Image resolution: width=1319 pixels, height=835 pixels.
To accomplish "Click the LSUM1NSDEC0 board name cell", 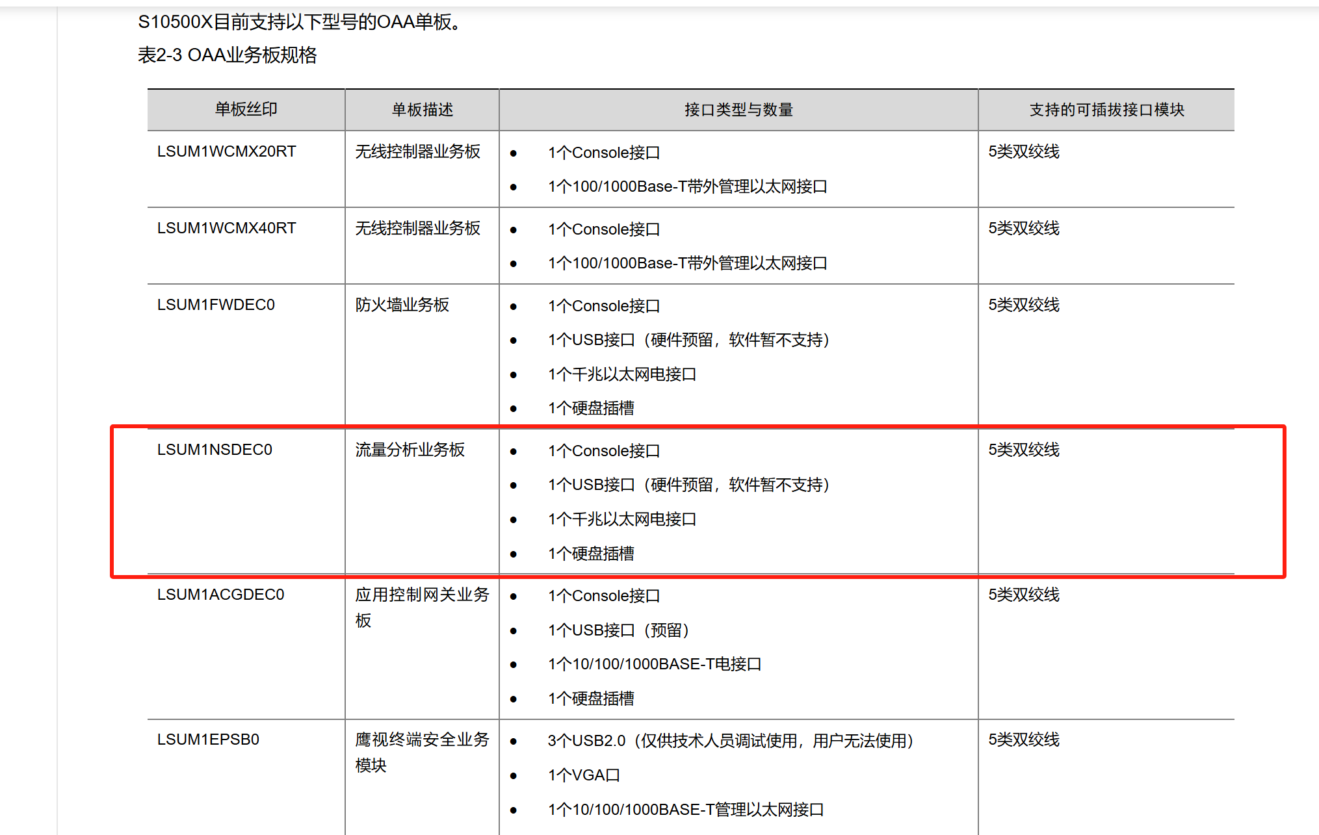I will pyautogui.click(x=215, y=450).
